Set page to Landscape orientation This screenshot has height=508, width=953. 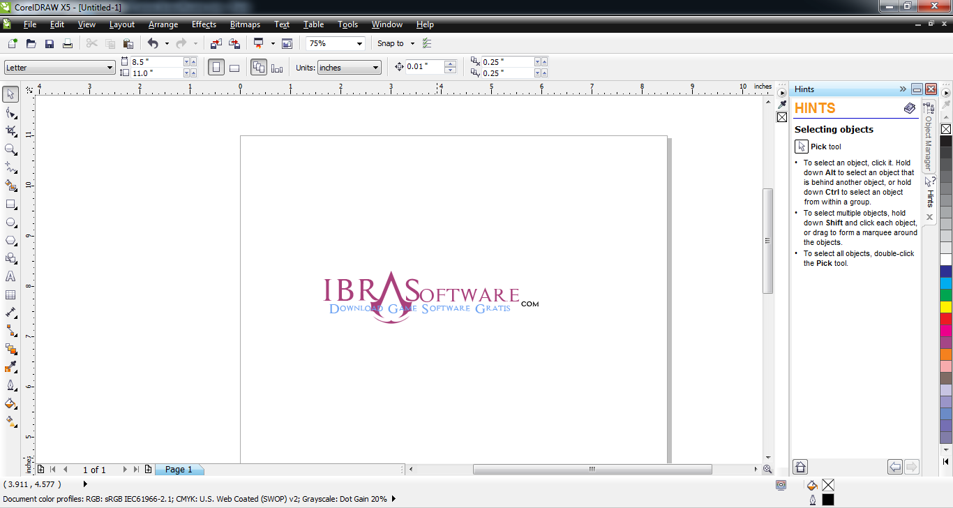point(234,68)
